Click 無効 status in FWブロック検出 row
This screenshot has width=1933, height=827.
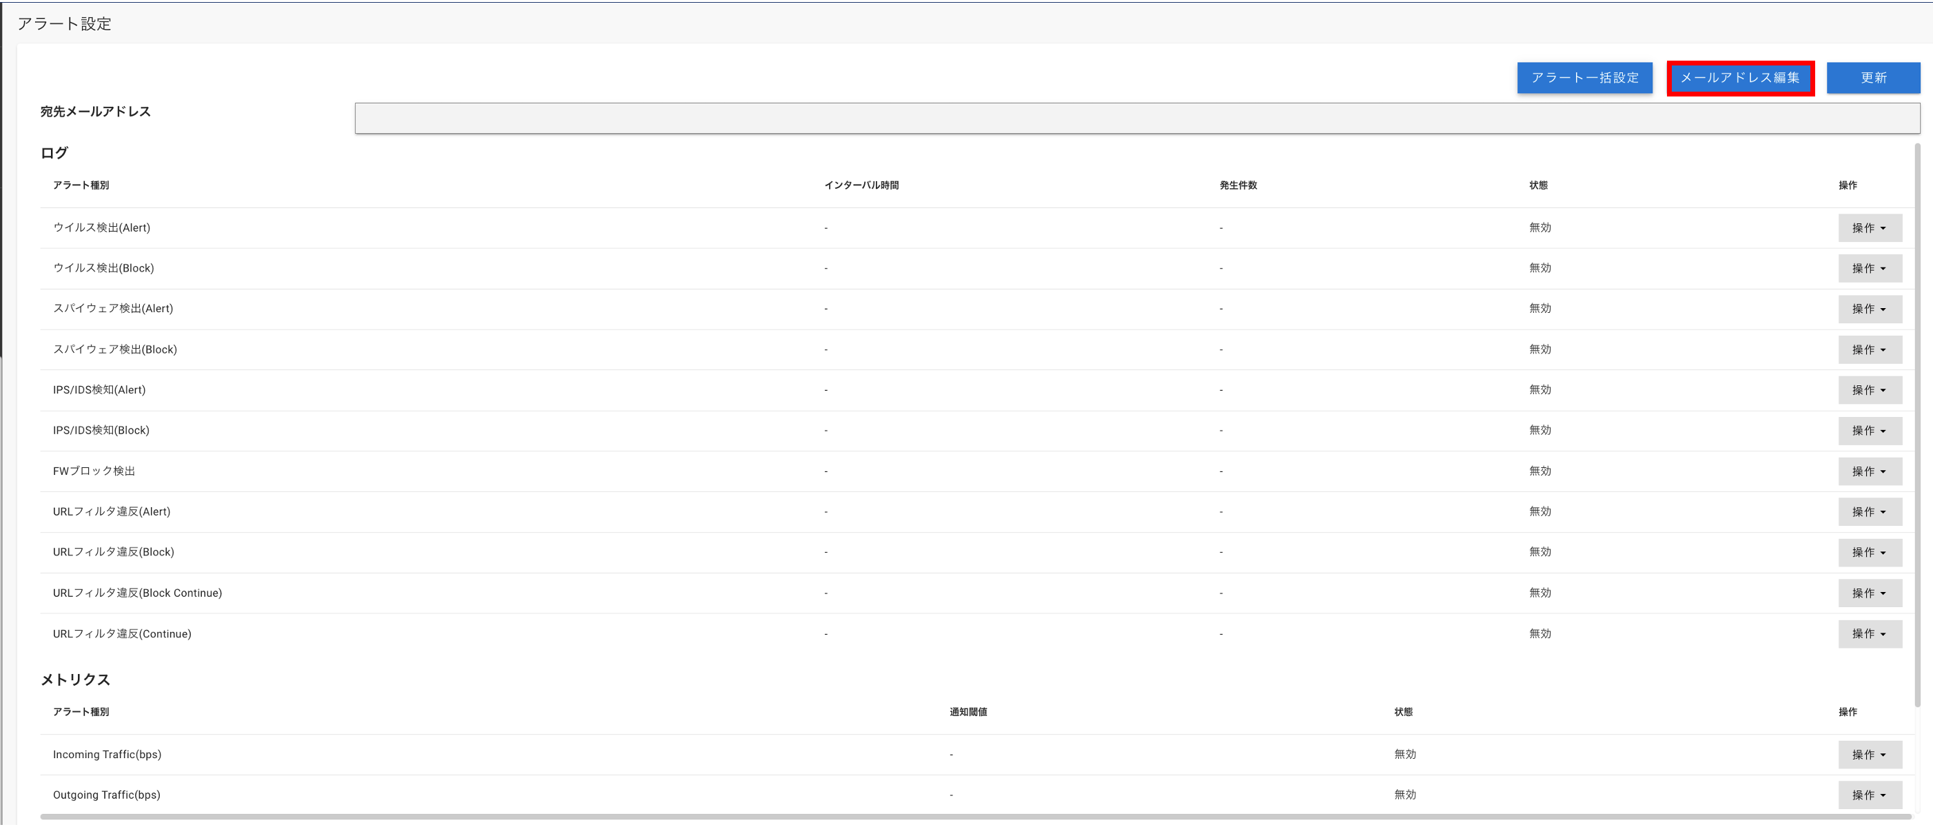coord(1540,471)
